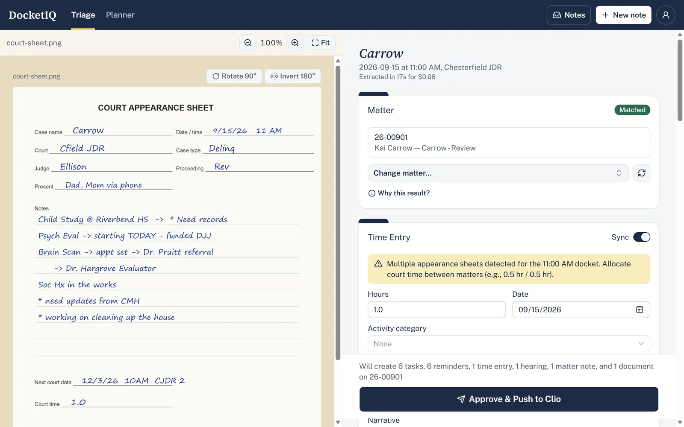
Task: Click the Hours input field
Action: pyautogui.click(x=436, y=310)
